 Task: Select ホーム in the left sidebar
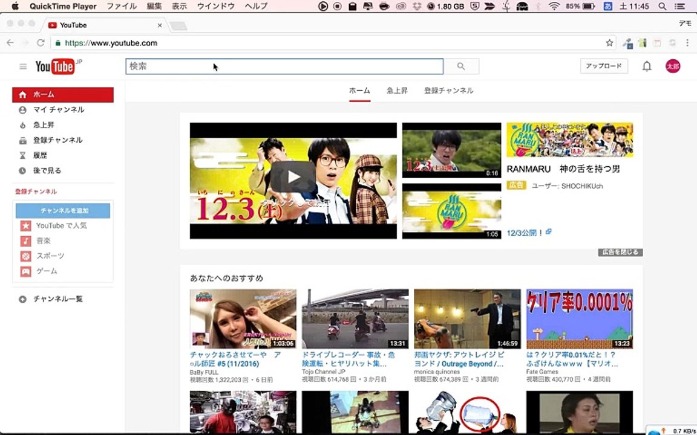[x=63, y=94]
